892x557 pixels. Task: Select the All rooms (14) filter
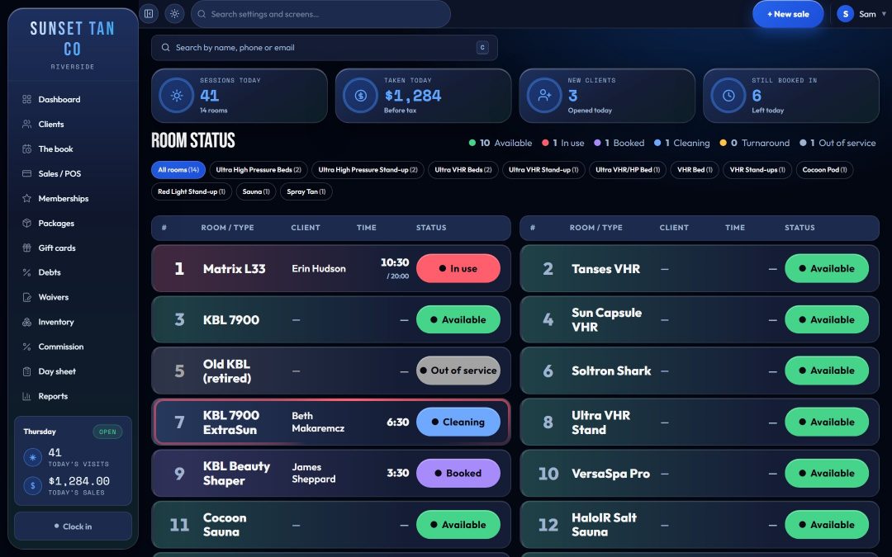click(178, 169)
